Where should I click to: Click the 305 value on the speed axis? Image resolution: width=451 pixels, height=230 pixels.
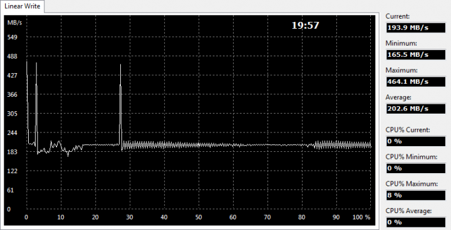point(12,114)
